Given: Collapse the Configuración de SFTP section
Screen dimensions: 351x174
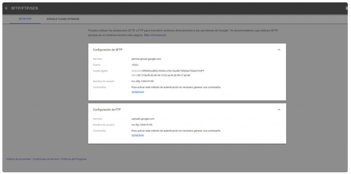Looking at the screenshot, I should (279, 50).
